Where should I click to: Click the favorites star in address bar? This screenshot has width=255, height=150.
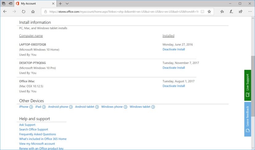coord(209,12)
